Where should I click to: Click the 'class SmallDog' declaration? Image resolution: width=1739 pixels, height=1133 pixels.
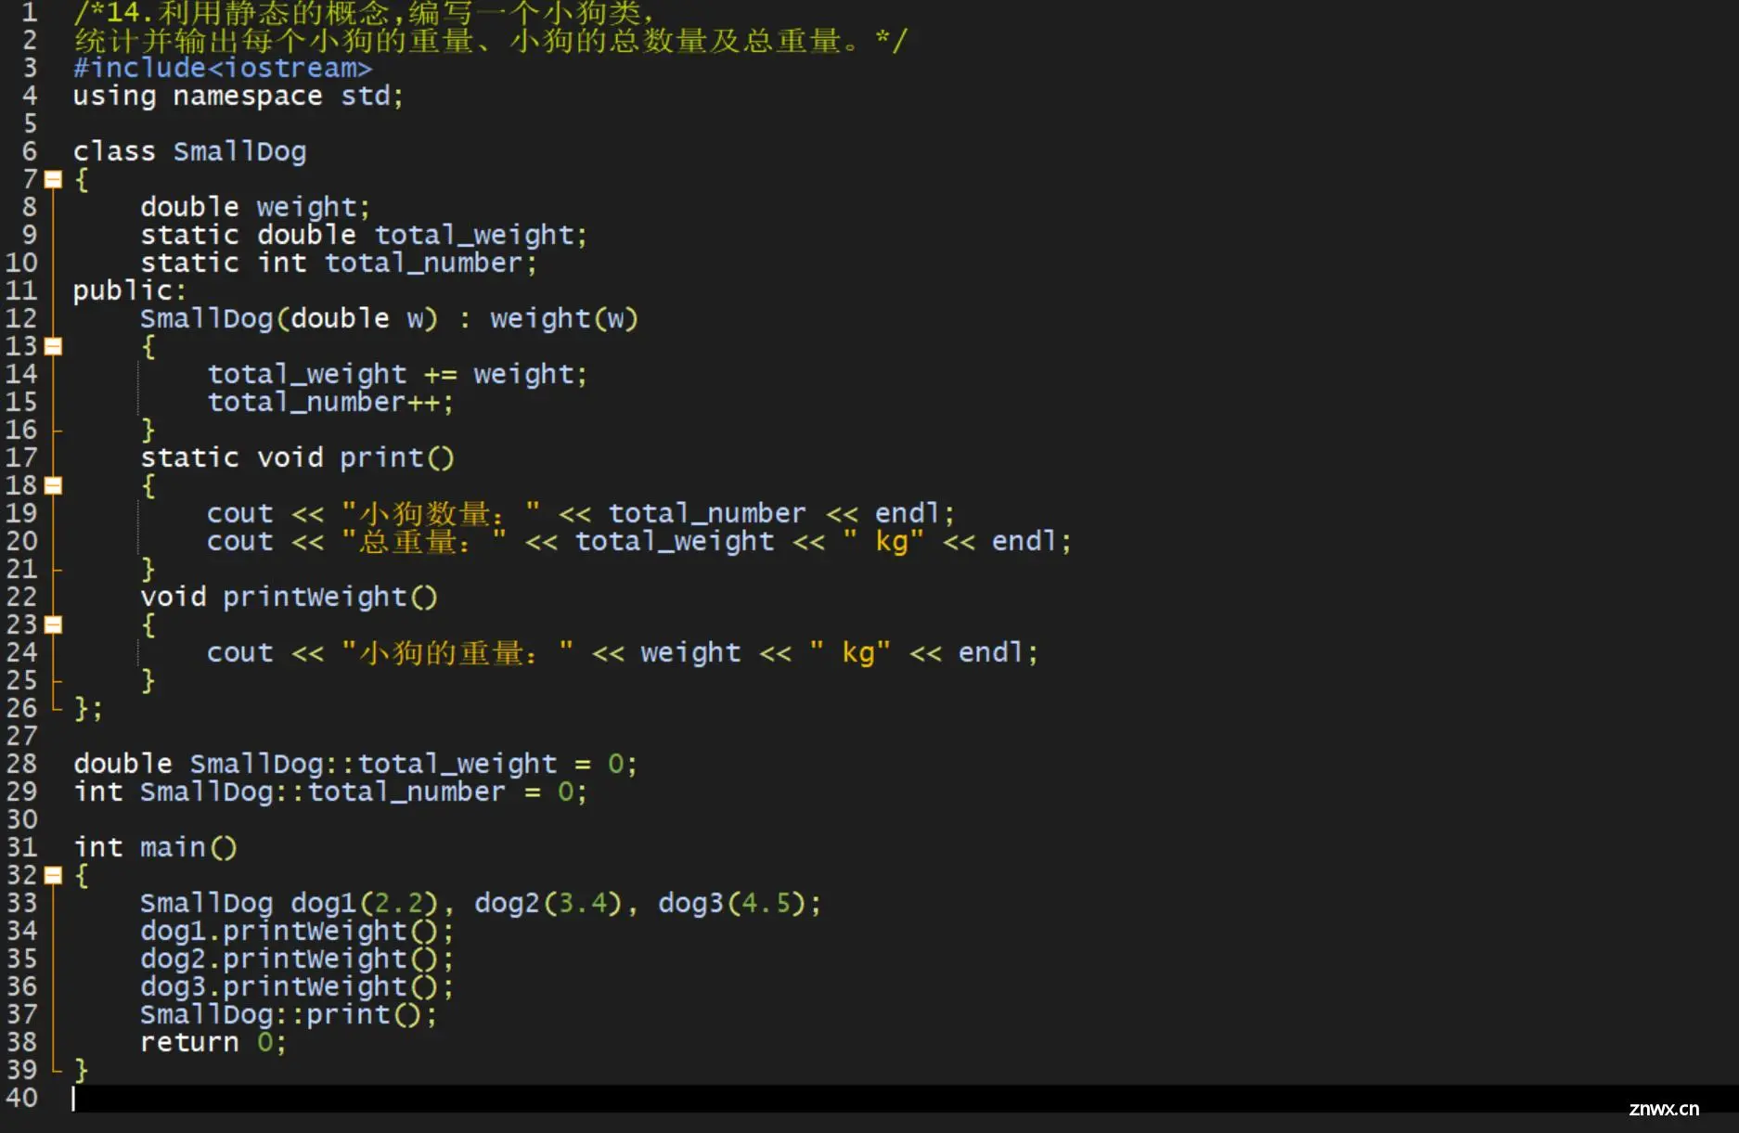tap(189, 151)
